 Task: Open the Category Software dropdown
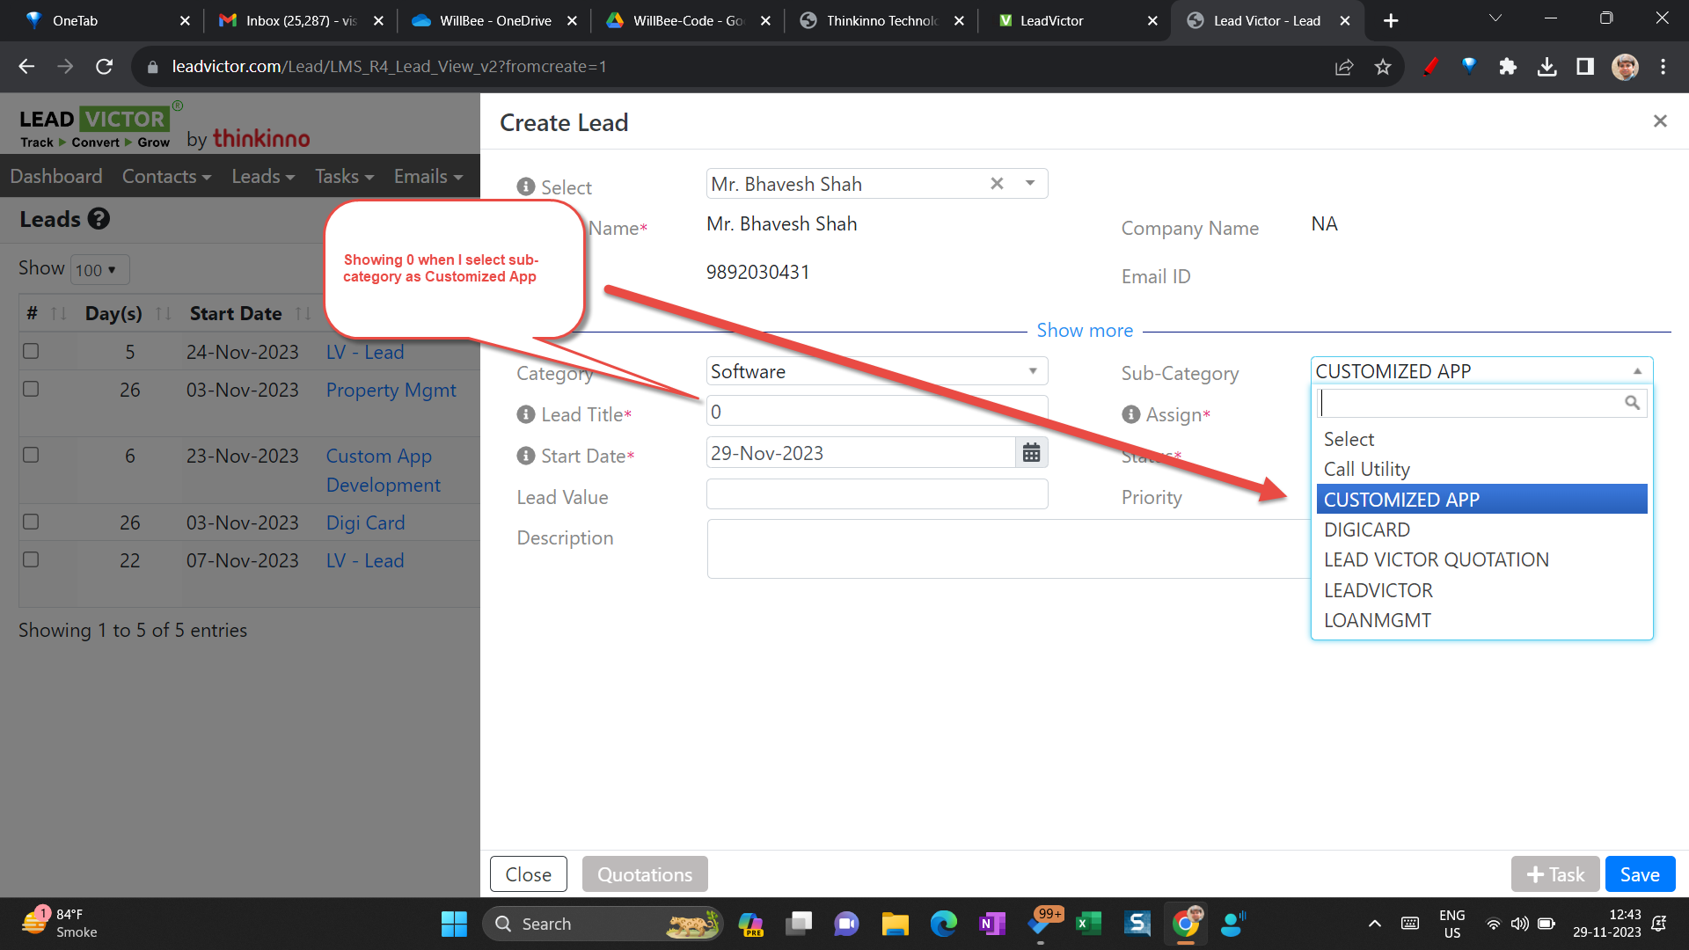877,371
